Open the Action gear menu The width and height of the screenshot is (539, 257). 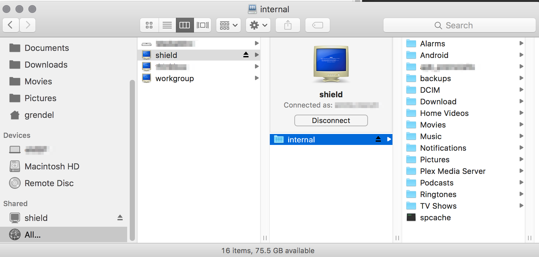point(258,25)
